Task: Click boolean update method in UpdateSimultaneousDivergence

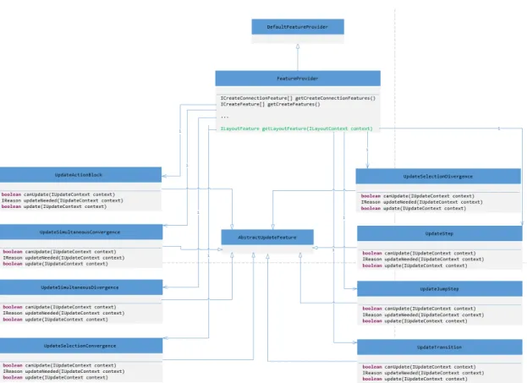Action: point(56,320)
